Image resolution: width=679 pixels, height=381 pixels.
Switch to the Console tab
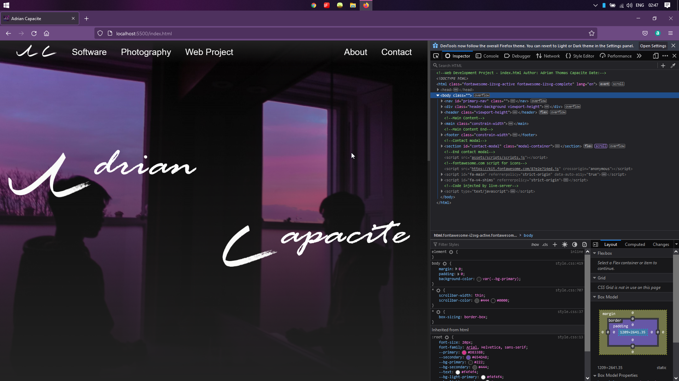pyautogui.click(x=487, y=56)
